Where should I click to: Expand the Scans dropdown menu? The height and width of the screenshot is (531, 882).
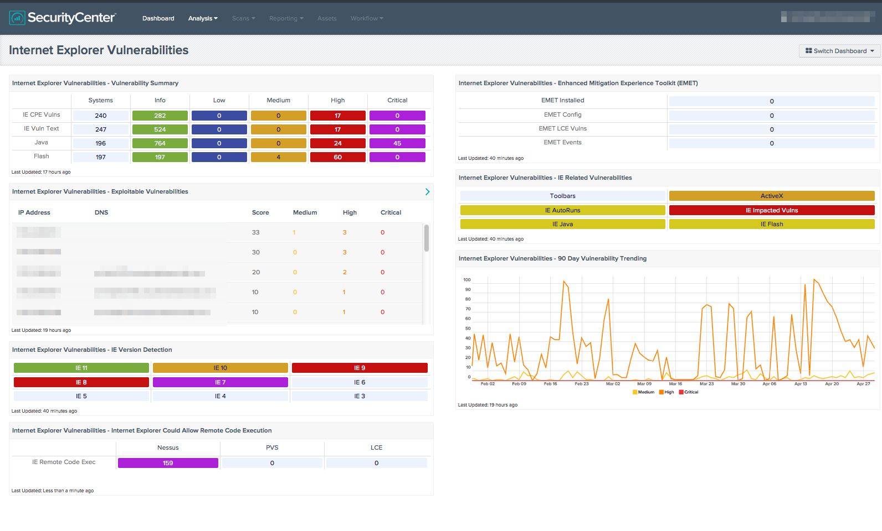point(244,18)
